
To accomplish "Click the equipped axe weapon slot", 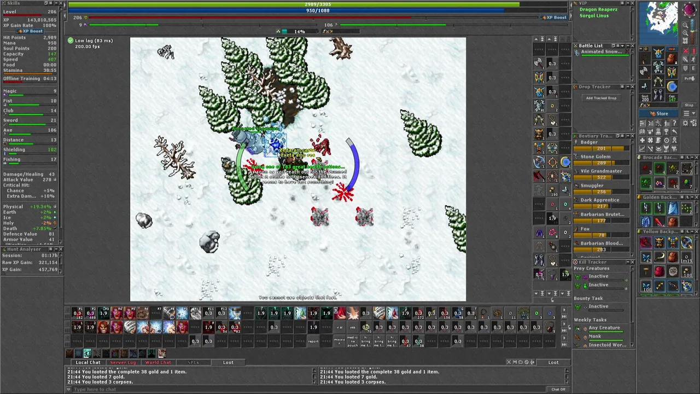I will coord(645,72).
